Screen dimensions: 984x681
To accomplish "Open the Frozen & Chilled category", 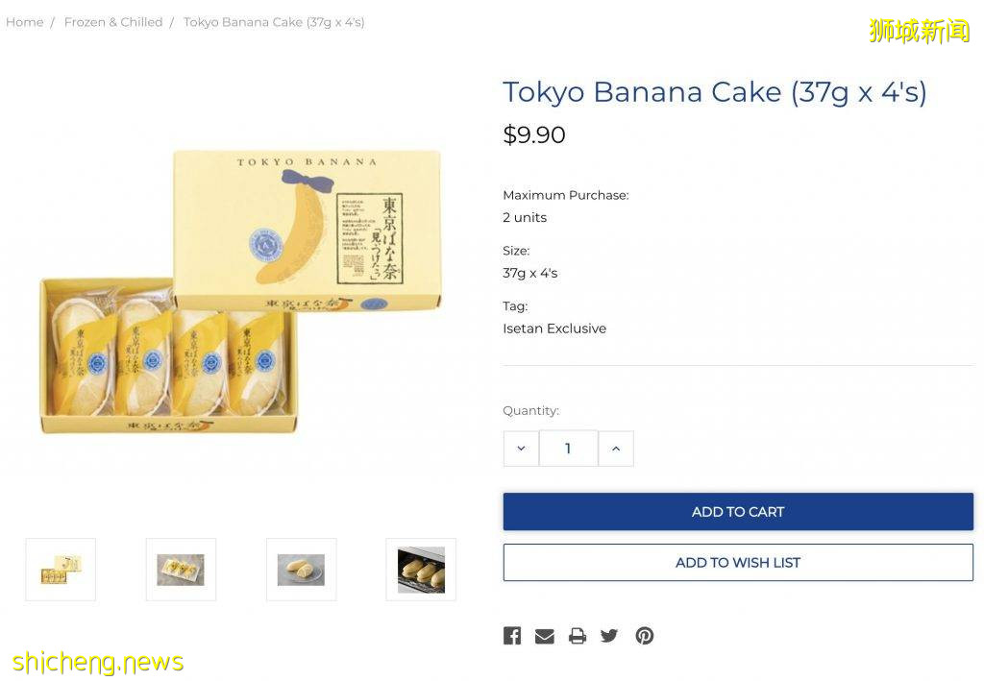I will pos(112,21).
